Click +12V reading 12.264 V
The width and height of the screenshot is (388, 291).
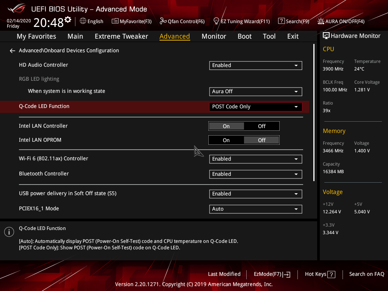coord(332,212)
